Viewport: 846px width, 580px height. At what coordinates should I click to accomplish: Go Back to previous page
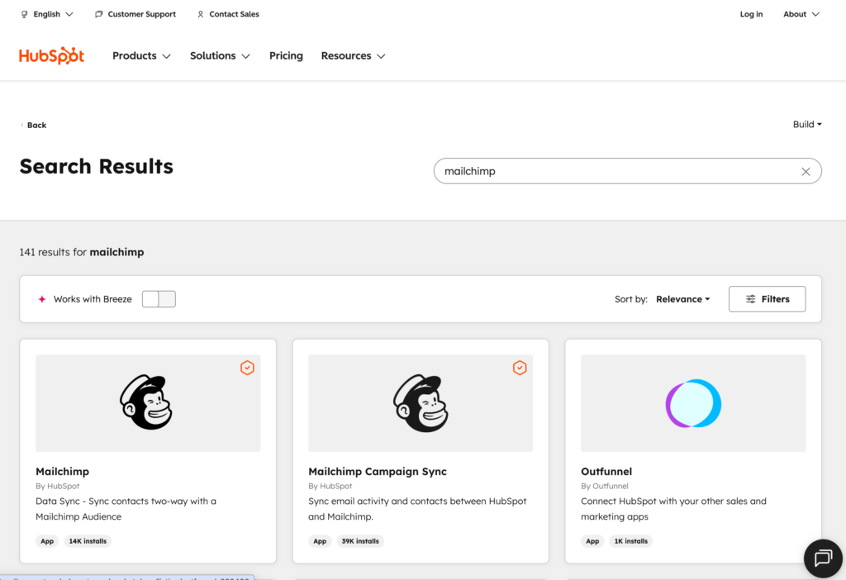tap(33, 126)
